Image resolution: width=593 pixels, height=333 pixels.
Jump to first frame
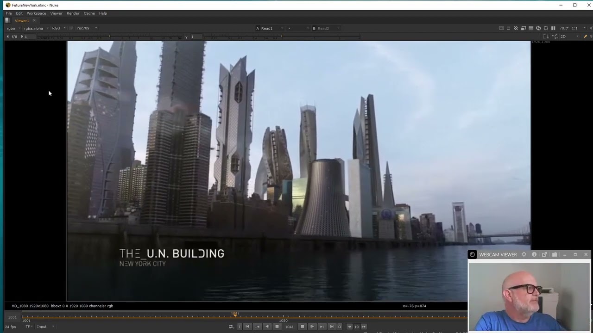(x=247, y=327)
